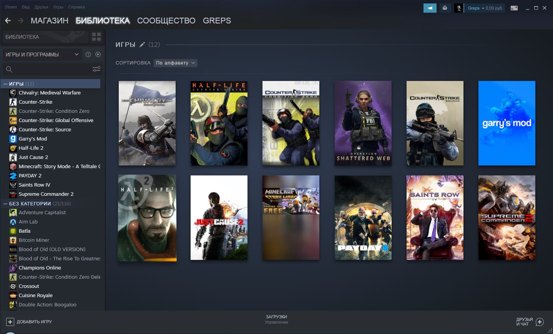This screenshot has height=334, width=553.
Task: Switch to Big Picture mode icon
Action: pyautogui.click(x=514, y=8)
